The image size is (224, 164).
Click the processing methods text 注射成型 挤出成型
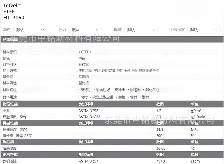pos(93,71)
